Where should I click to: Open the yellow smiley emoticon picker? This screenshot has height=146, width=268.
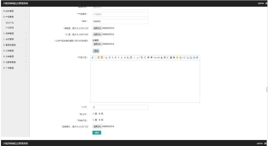[177, 58]
